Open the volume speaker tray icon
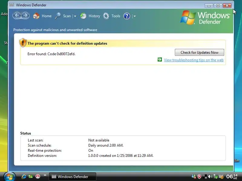242x181 pixels. [210, 176]
